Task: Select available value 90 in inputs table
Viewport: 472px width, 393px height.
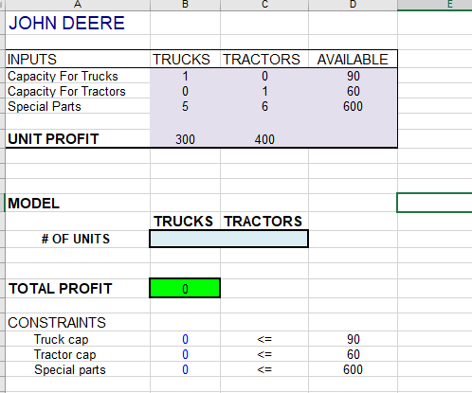Action: 353,76
